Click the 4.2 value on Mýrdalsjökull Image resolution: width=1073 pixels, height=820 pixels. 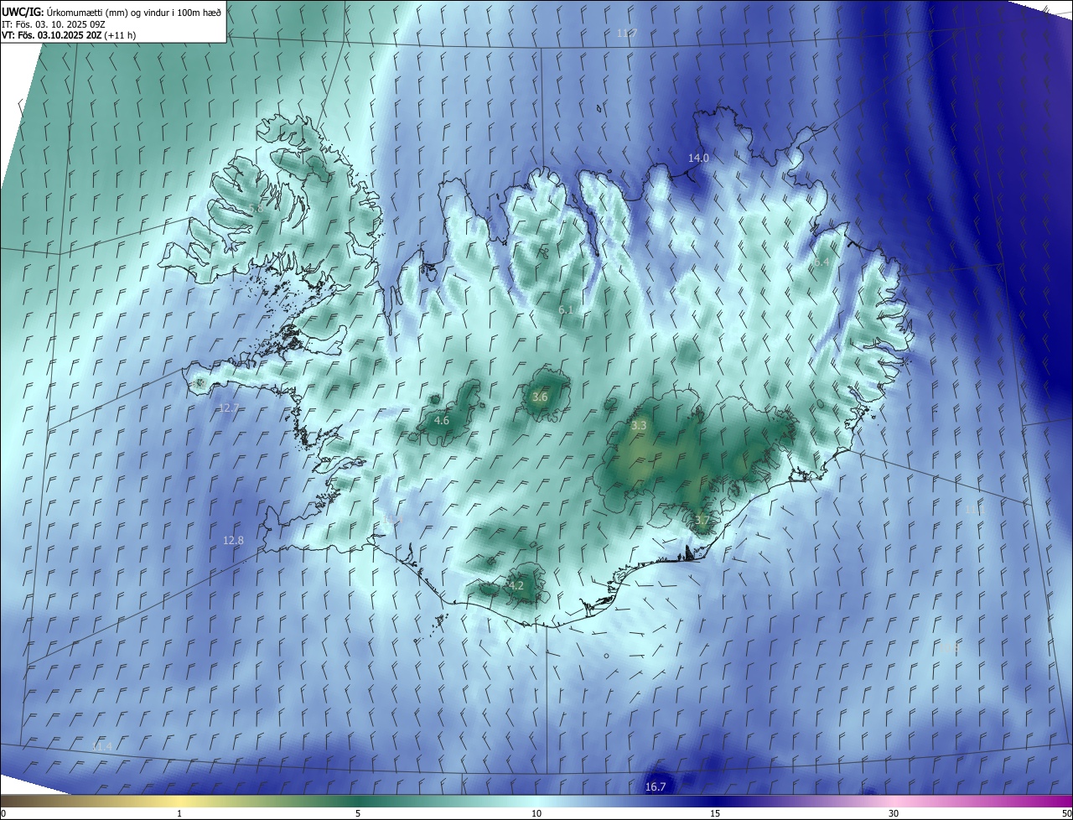point(516,585)
